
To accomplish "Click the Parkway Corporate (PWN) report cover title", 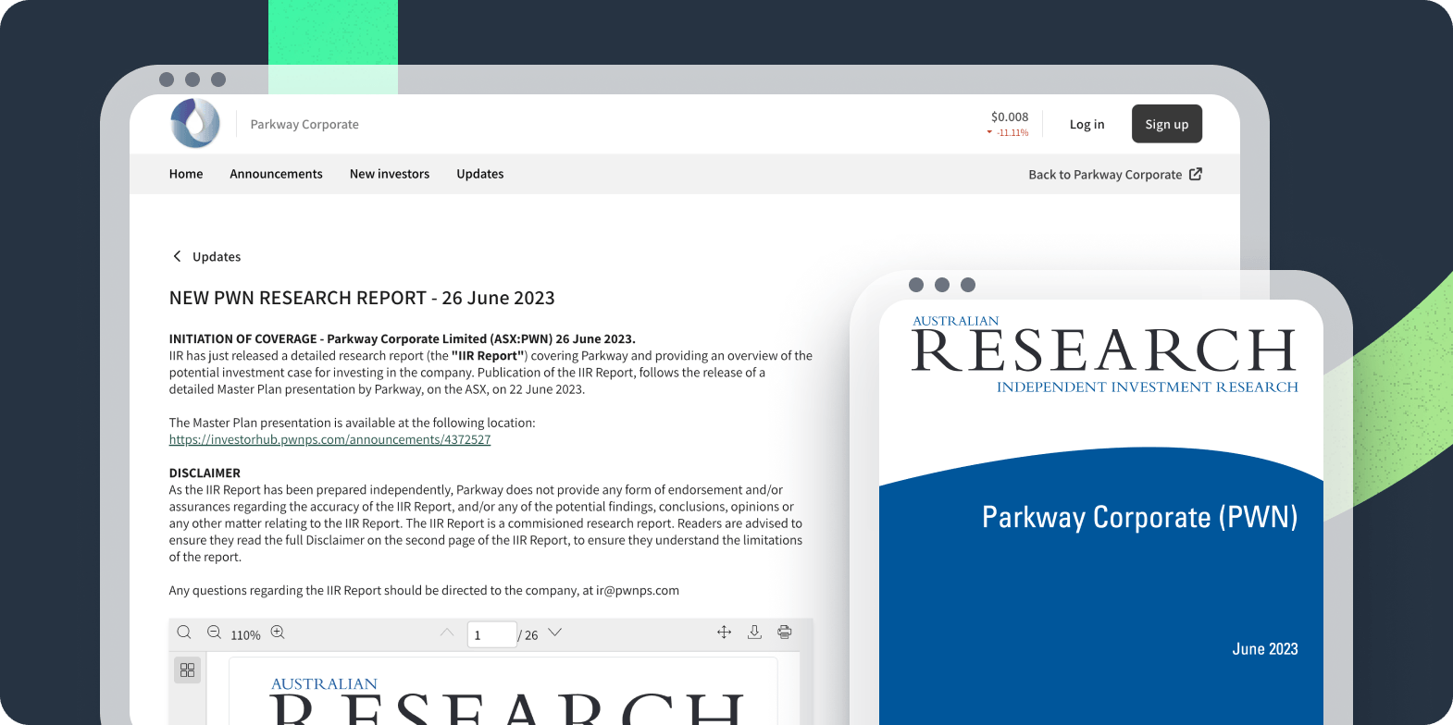I will tap(1139, 517).
